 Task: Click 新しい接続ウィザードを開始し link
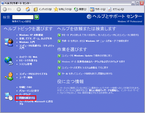(104, 90)
